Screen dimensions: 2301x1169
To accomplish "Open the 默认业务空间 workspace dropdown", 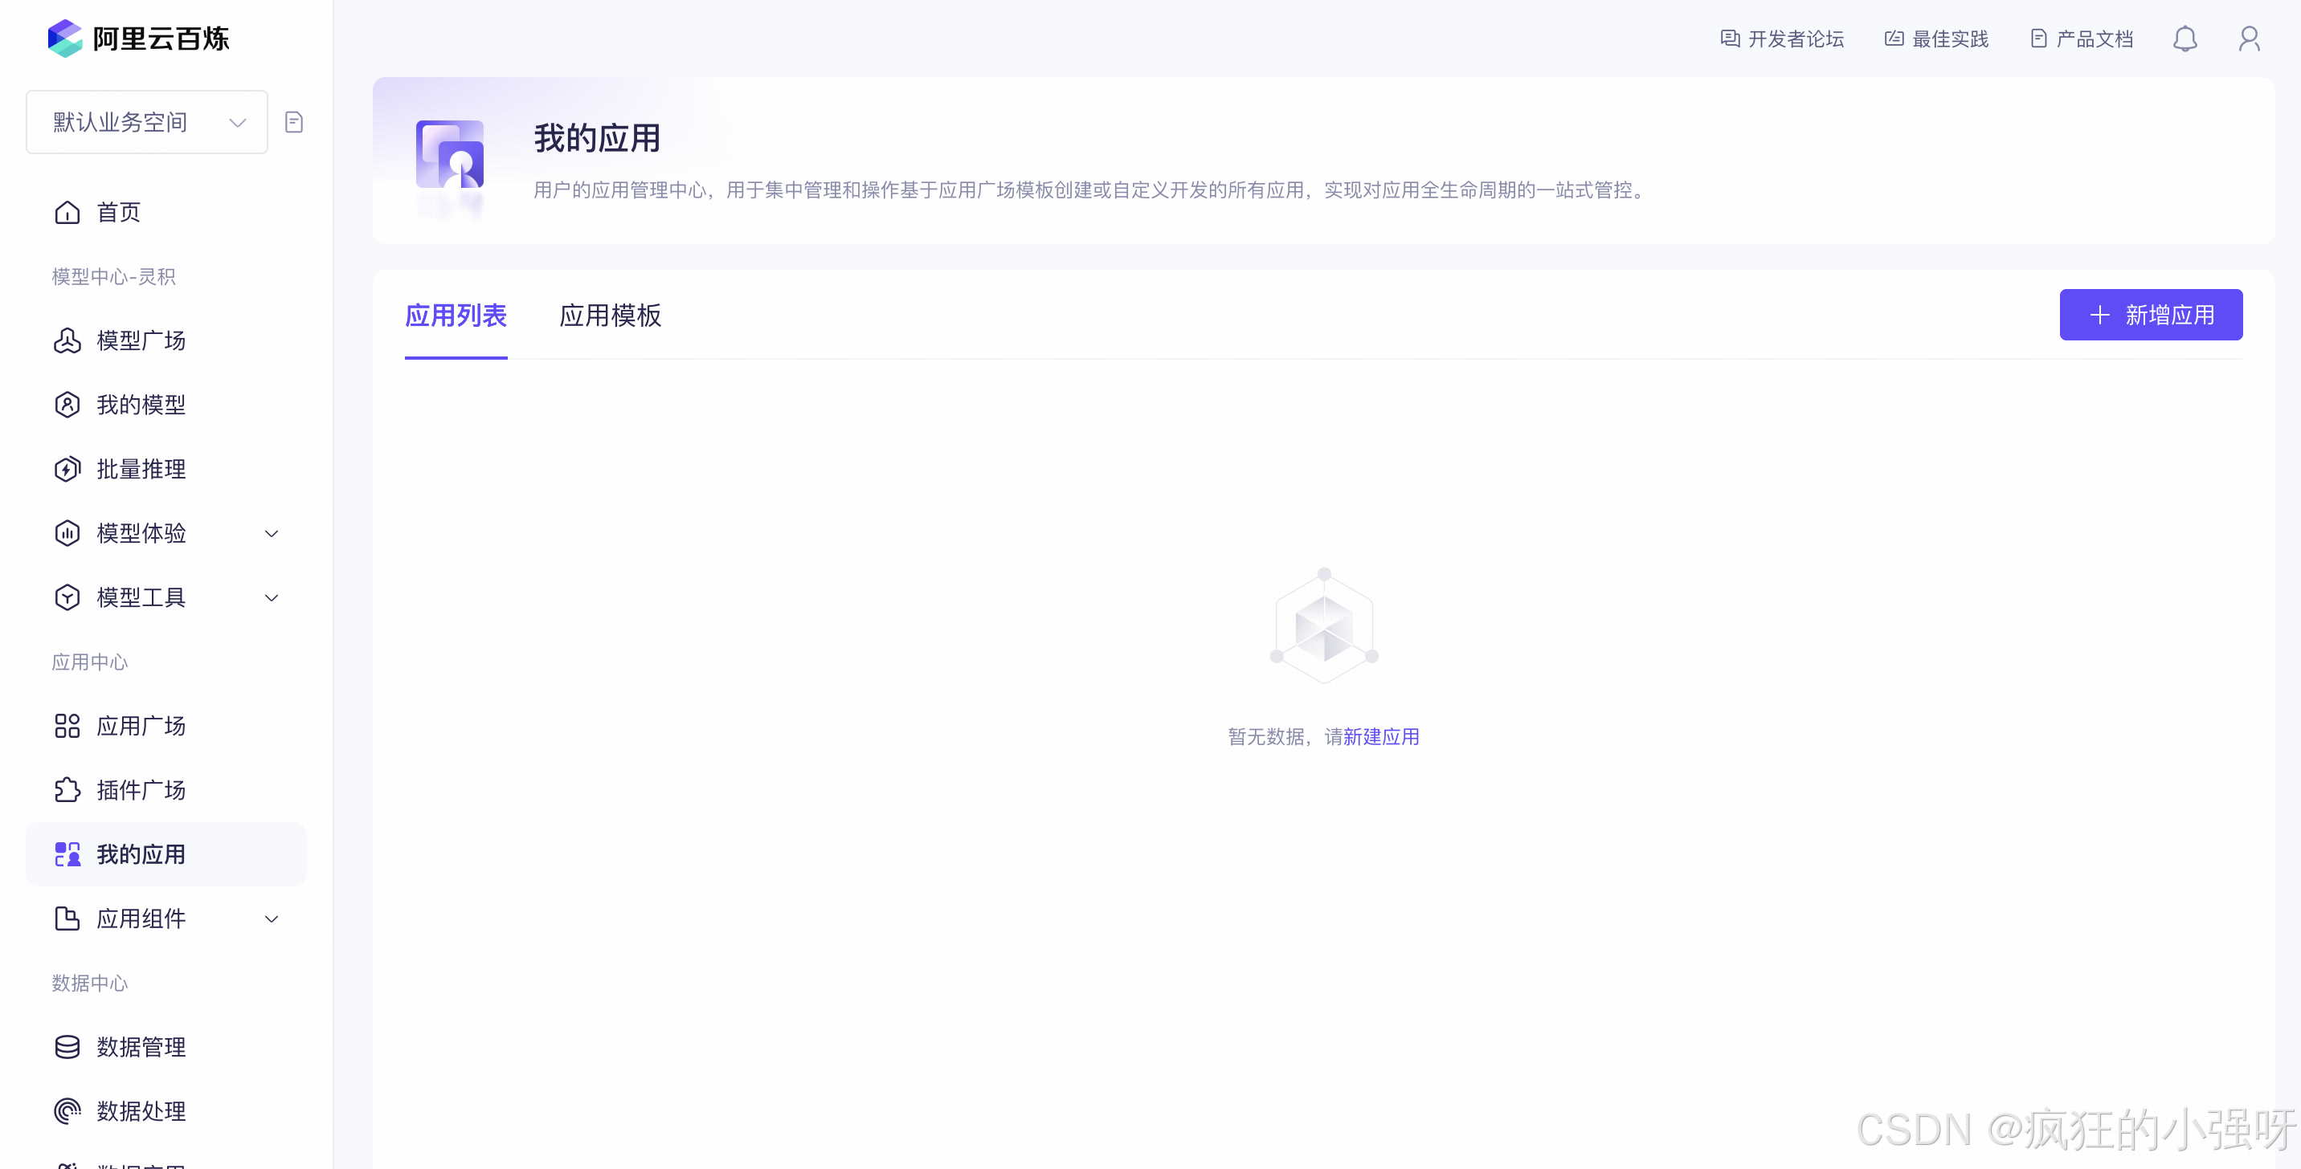I will tap(147, 122).
